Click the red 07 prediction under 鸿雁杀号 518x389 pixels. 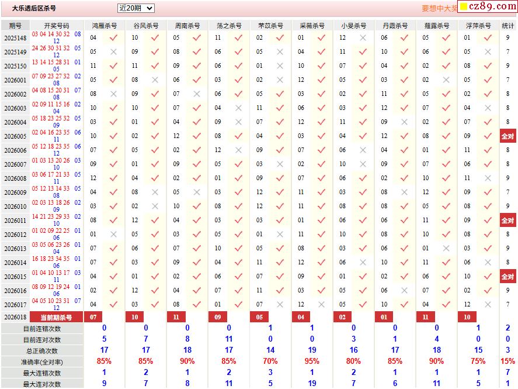(x=93, y=317)
